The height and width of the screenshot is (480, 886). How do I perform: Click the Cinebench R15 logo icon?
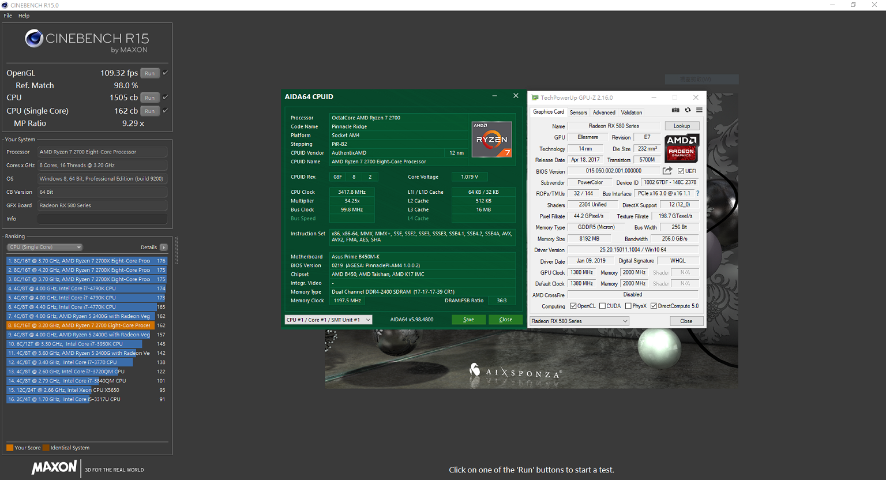click(x=34, y=39)
